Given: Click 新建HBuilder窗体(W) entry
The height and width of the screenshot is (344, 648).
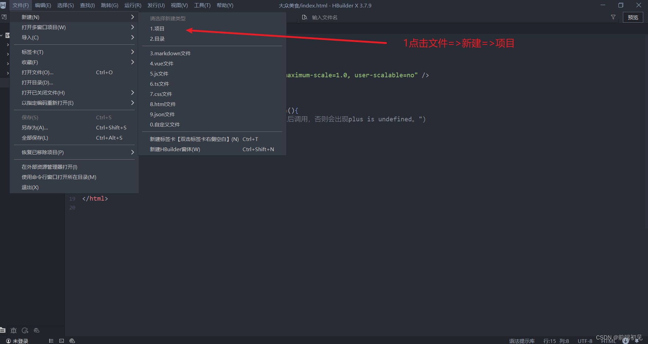Looking at the screenshot, I should coord(213,149).
